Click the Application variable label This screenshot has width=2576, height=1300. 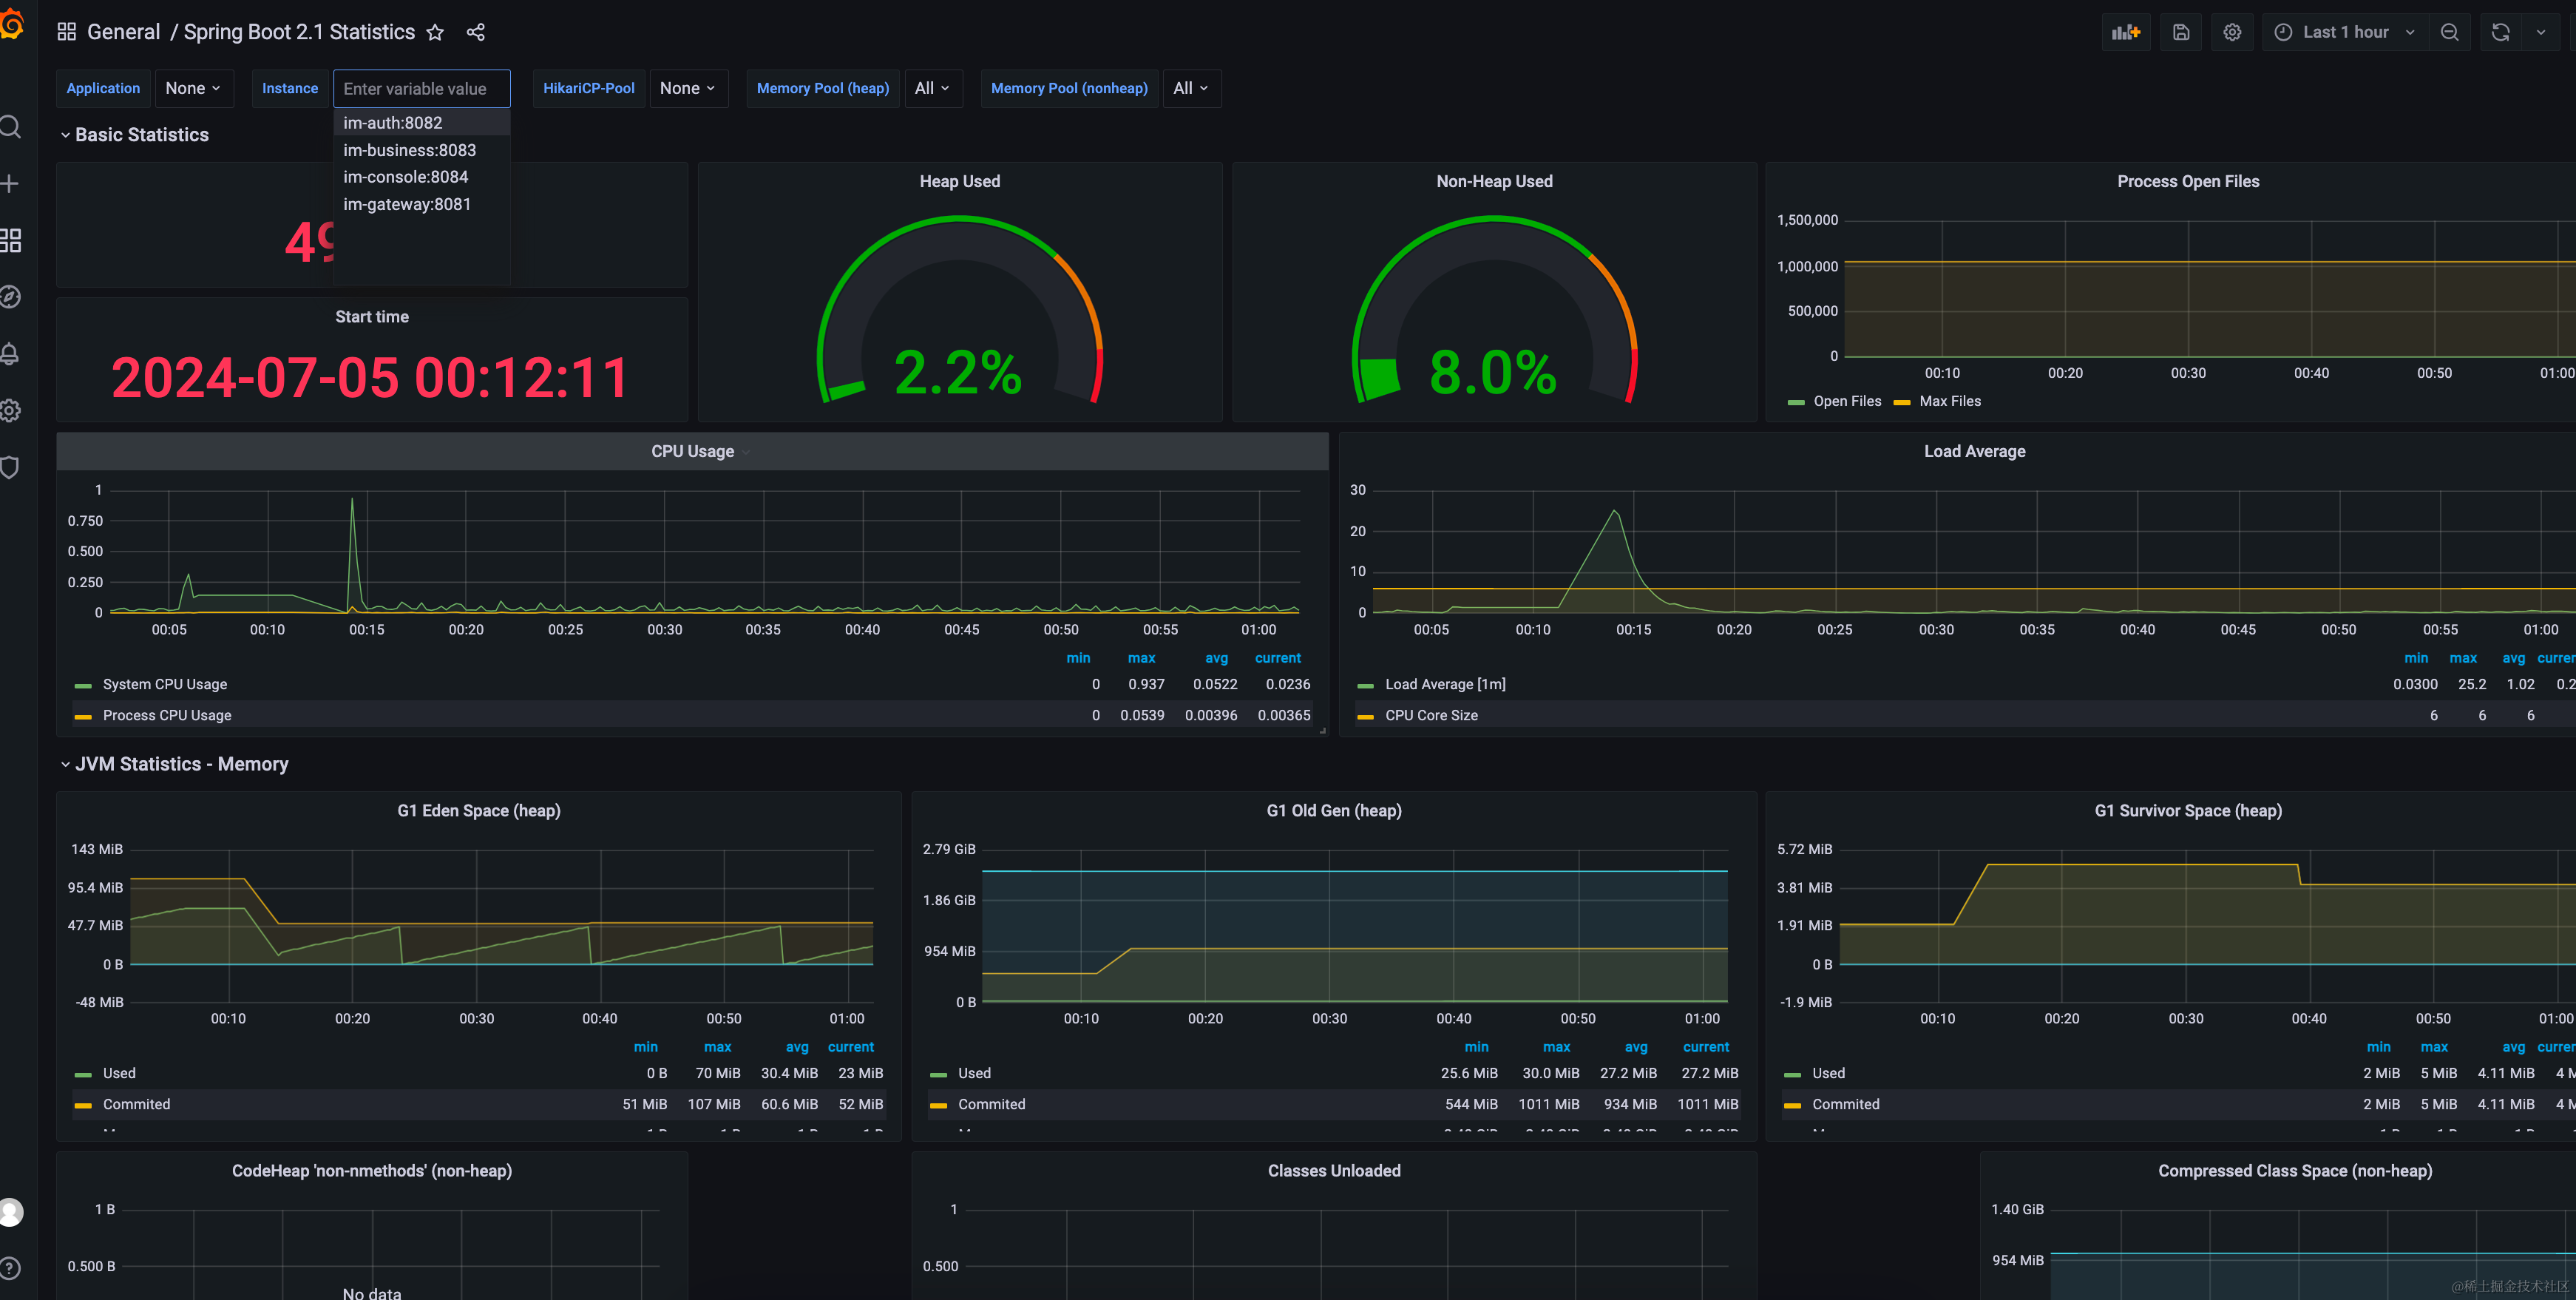point(103,88)
